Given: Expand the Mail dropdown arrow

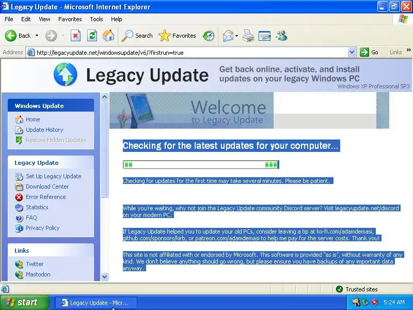Looking at the screenshot, I should click(236, 36).
